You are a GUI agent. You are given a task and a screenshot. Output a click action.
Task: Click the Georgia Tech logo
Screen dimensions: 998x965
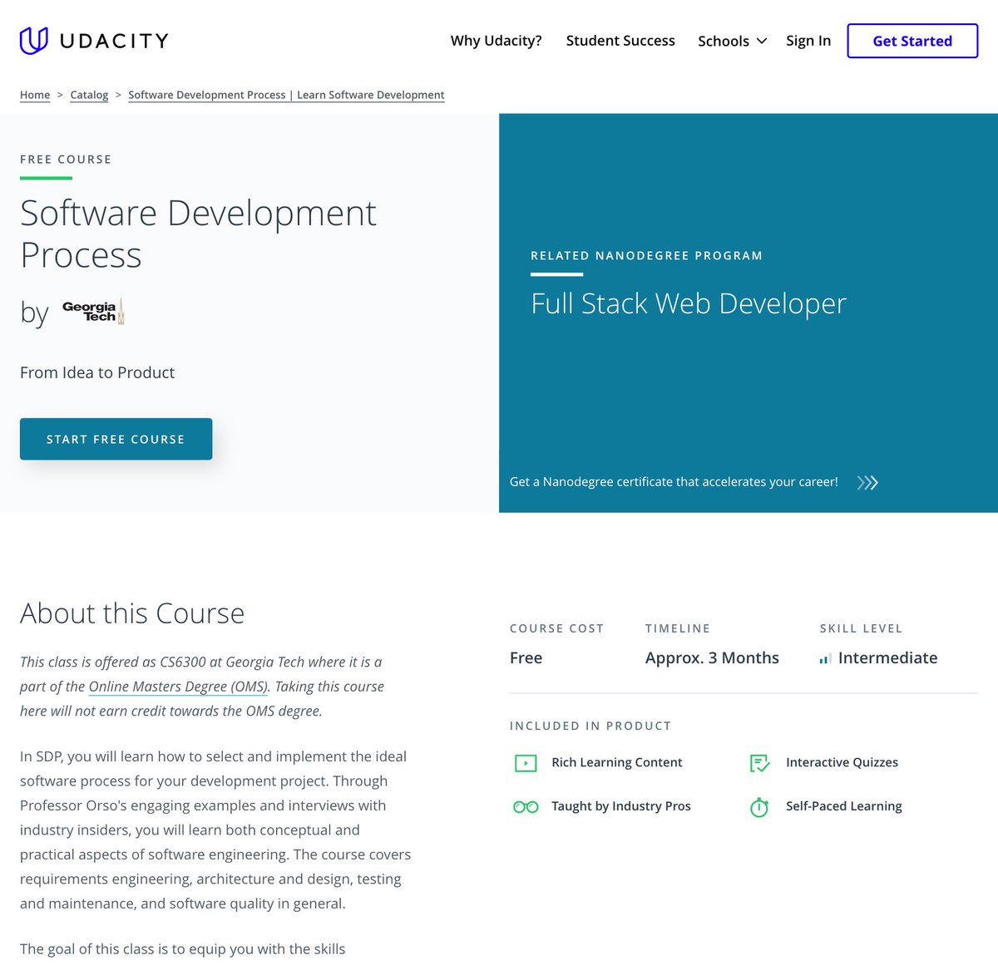tap(93, 312)
